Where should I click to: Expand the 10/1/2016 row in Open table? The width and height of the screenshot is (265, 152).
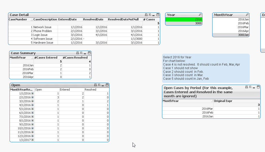pos(32,128)
